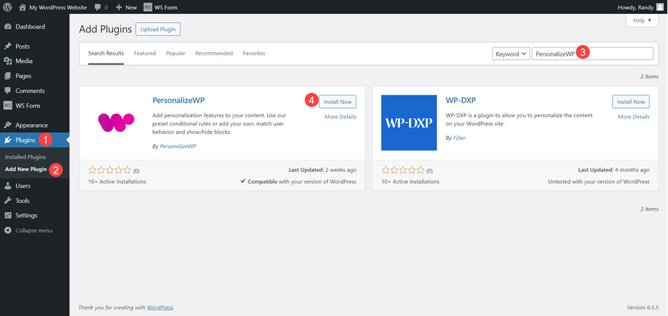Open the PersonalizeWP plugin title link
The height and width of the screenshot is (316, 668).
(x=179, y=100)
